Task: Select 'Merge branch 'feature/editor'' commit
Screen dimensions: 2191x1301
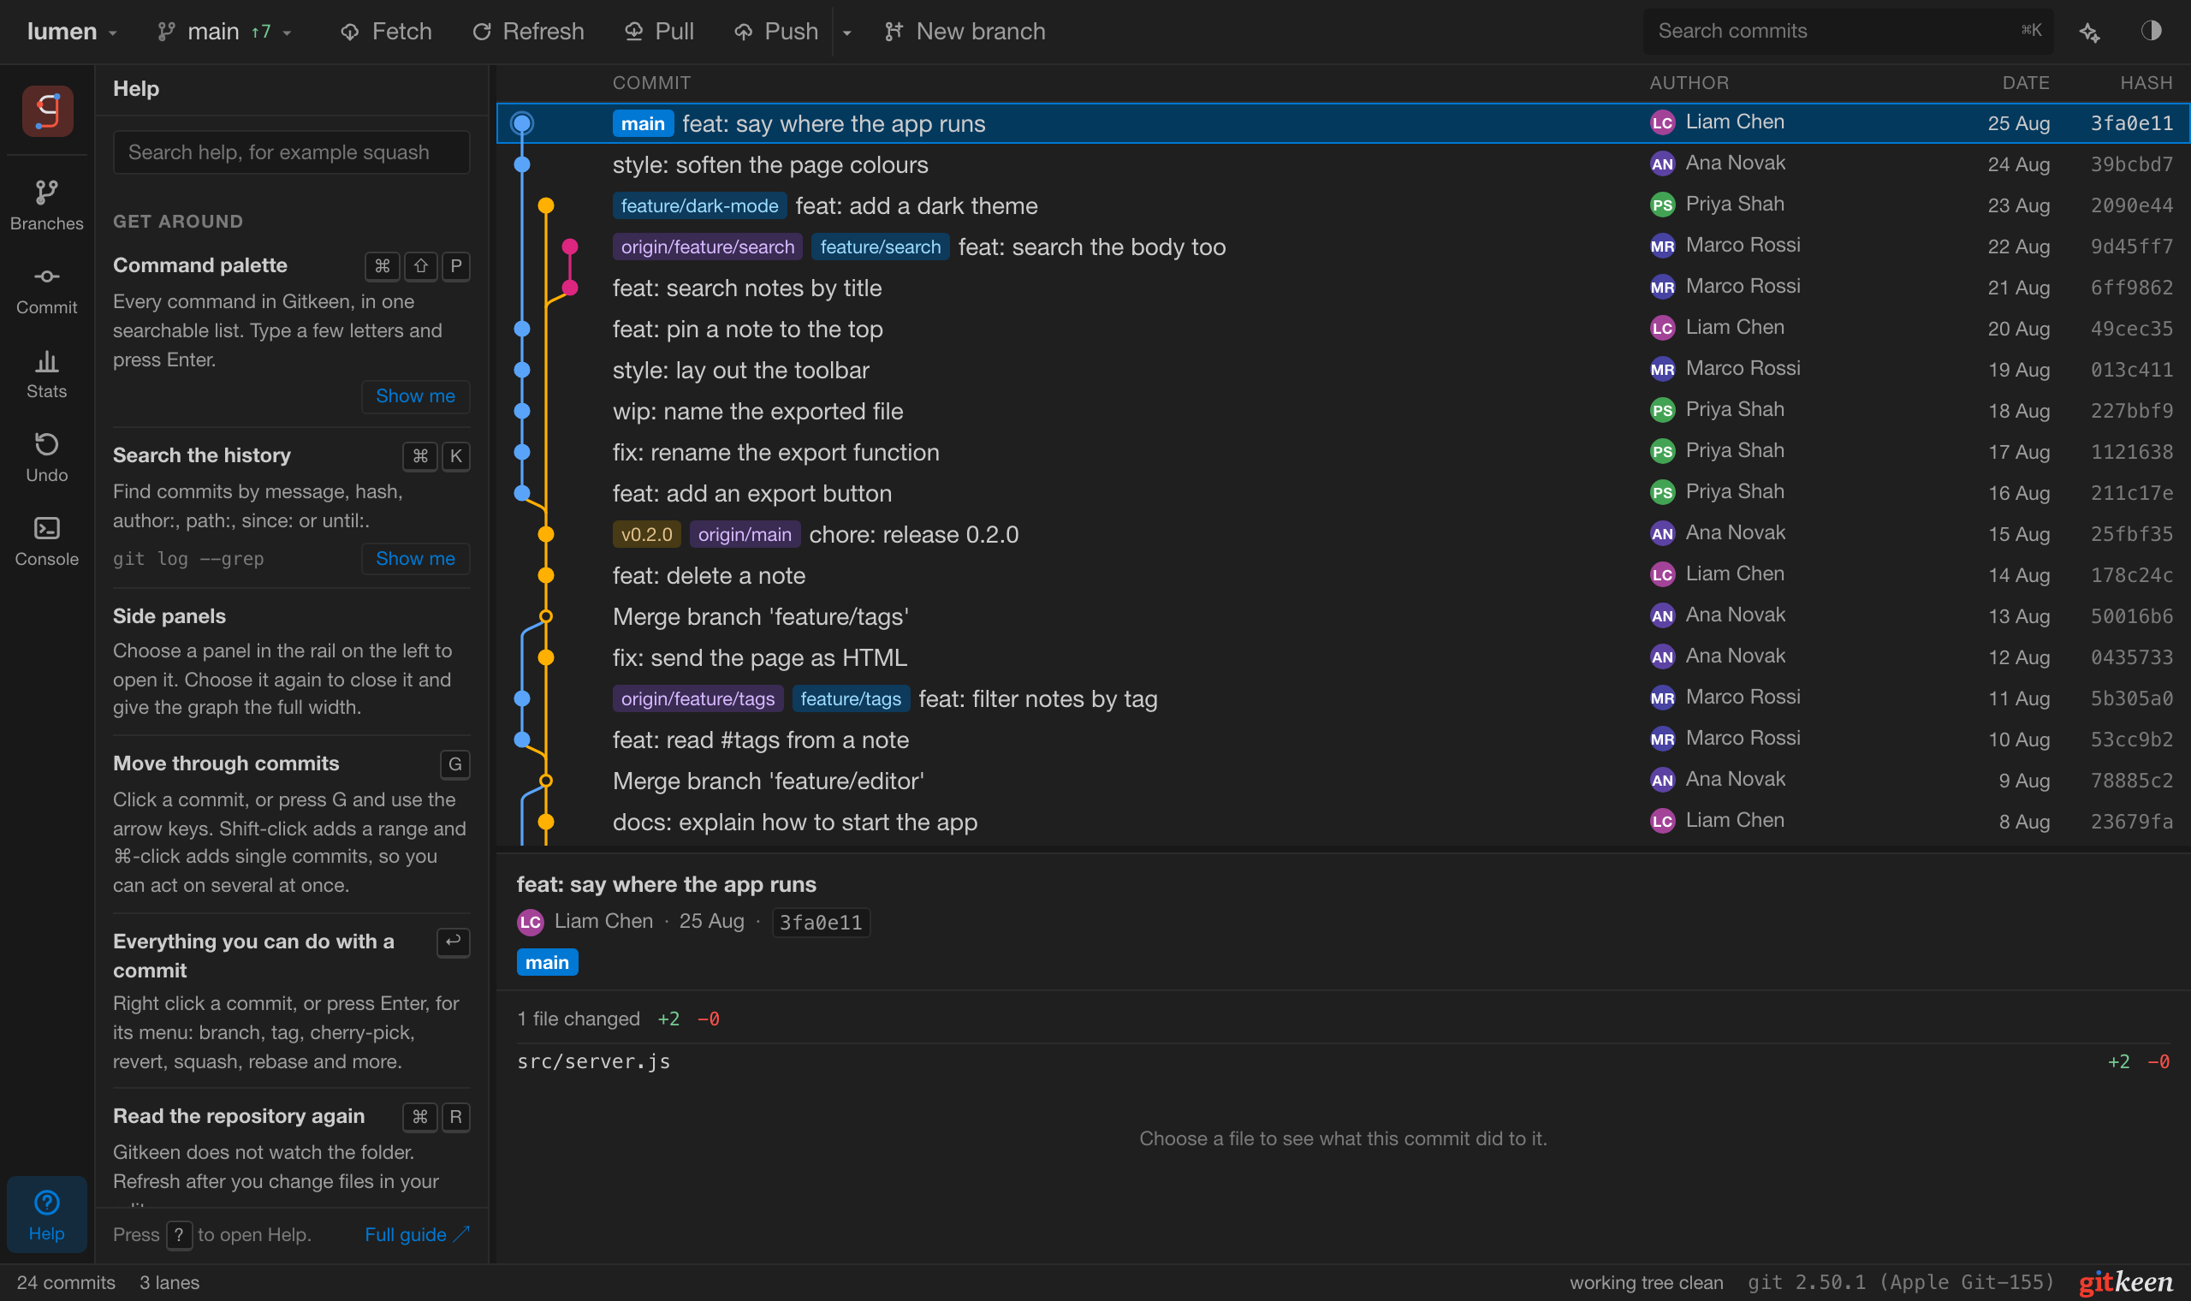Action: coord(1344,781)
